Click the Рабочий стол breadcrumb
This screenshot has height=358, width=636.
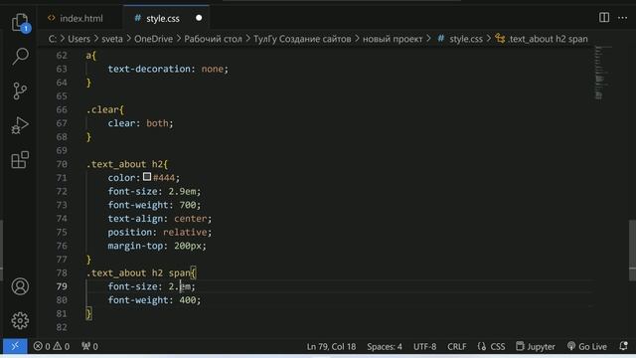pyautogui.click(x=213, y=39)
